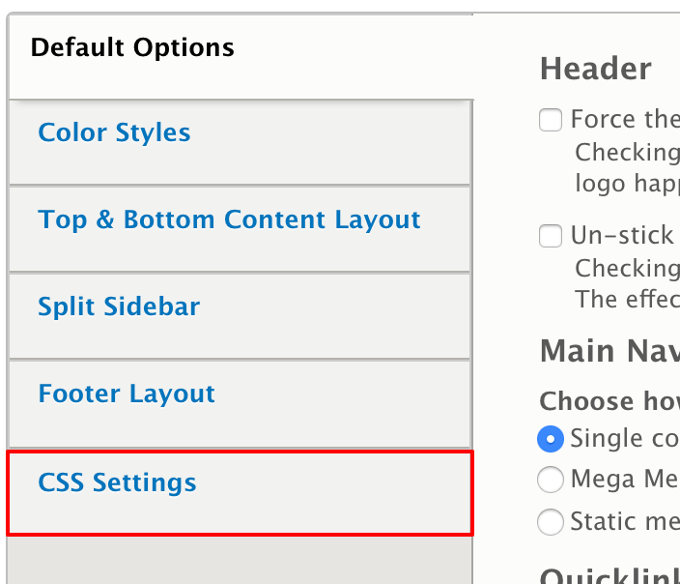Click the 'Header' section heading
The height and width of the screenshot is (584, 680).
point(595,69)
